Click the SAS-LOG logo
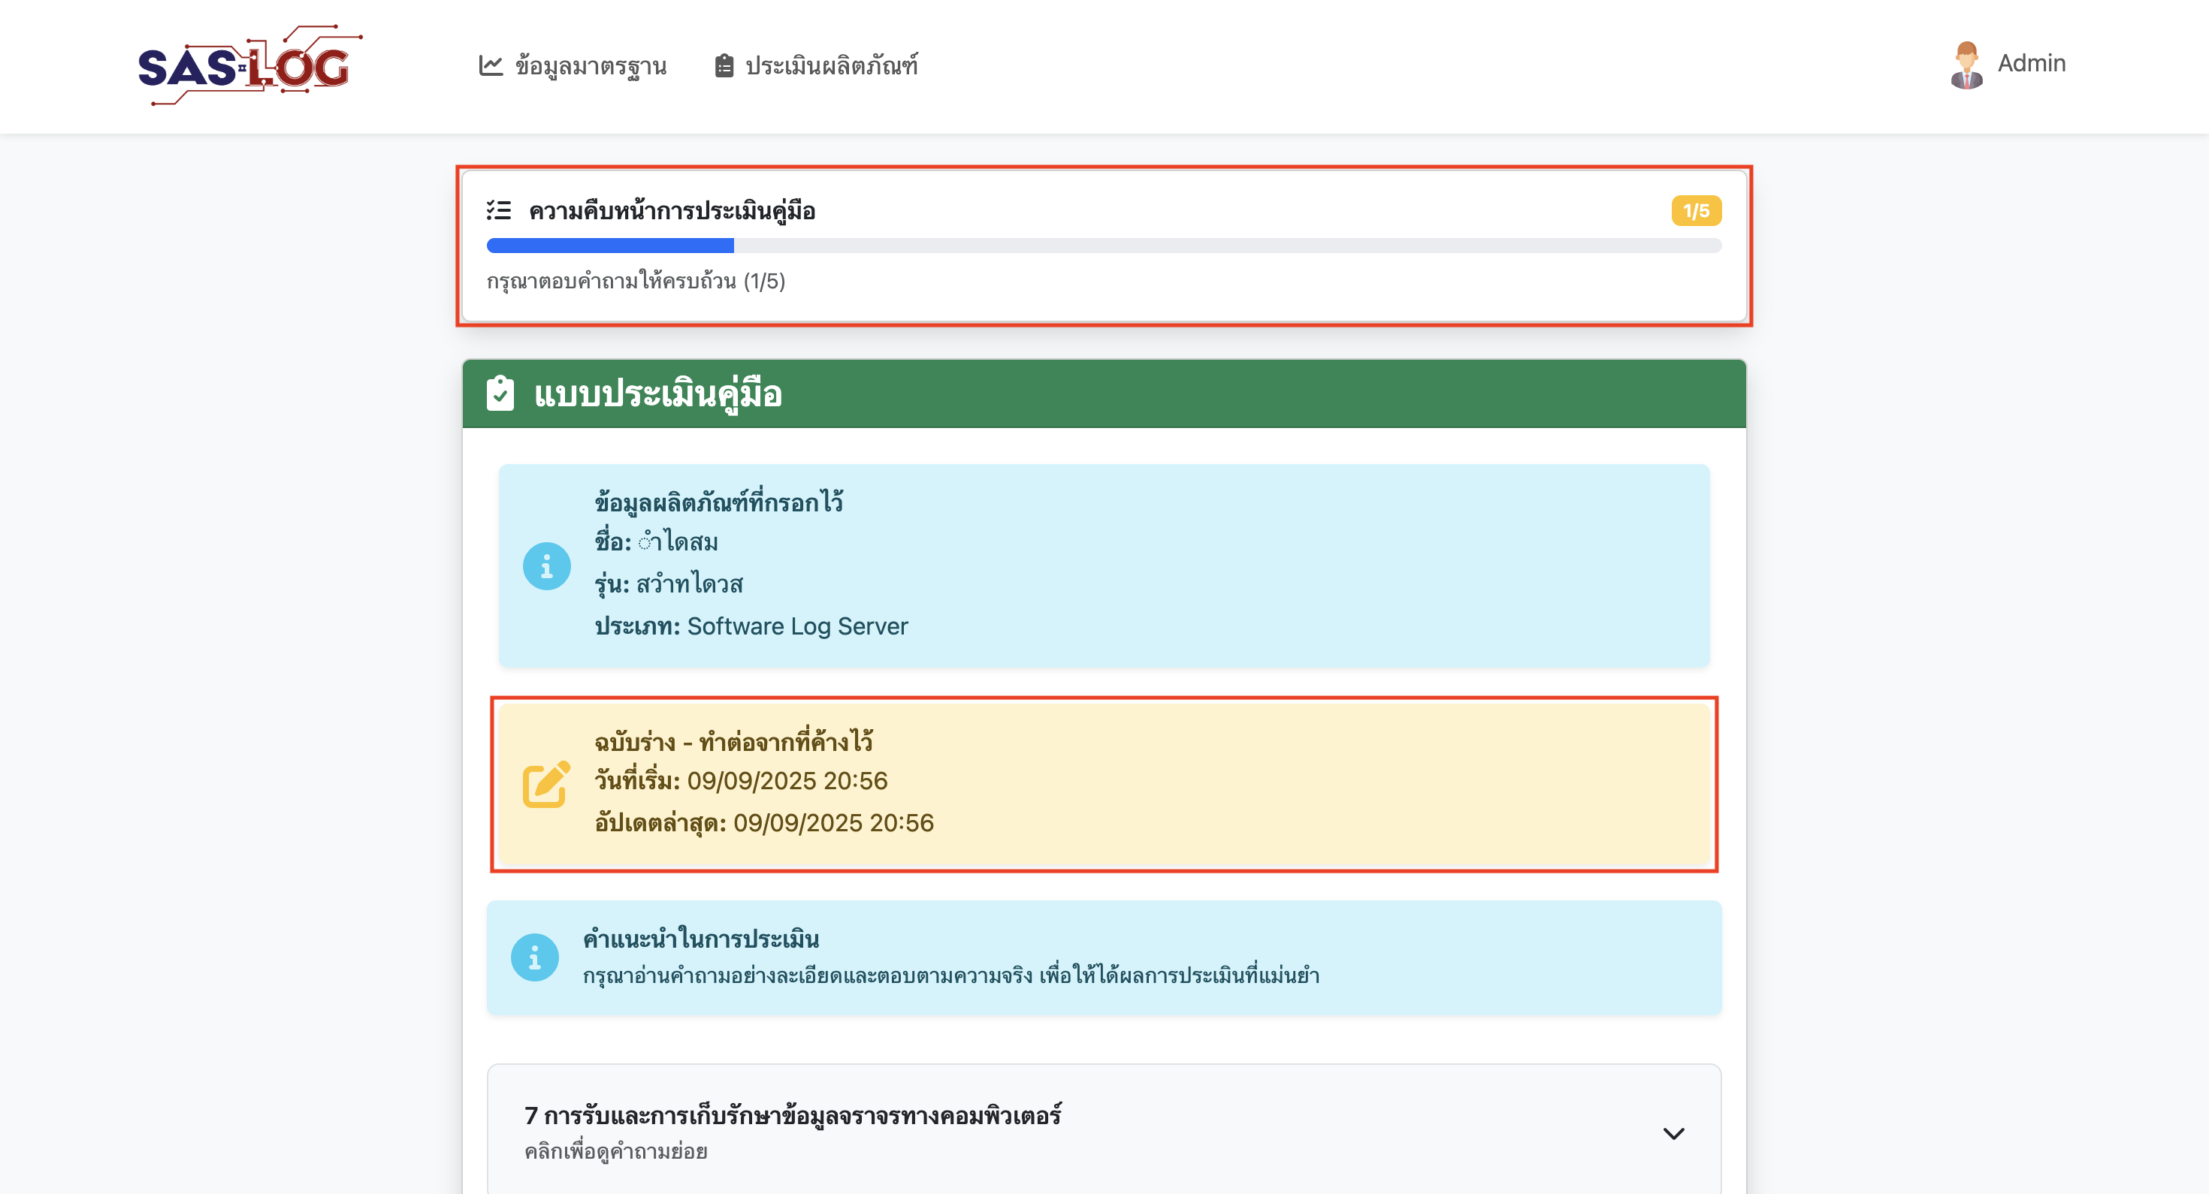Viewport: 2209px width, 1194px height. pos(249,66)
